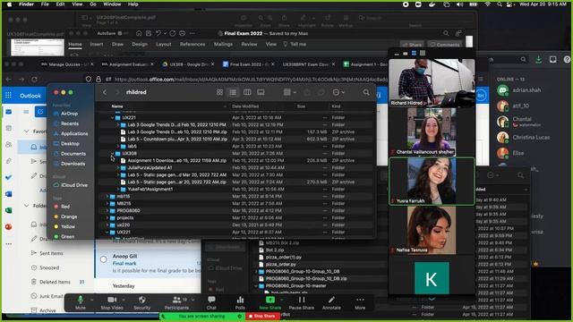
Task: Select the Yellow tag in Finder sidebar
Action: pyautogui.click(x=64, y=226)
